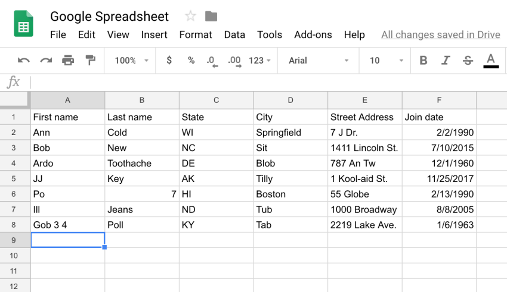Click the move to folder icon
507x292 pixels.
[211, 16]
